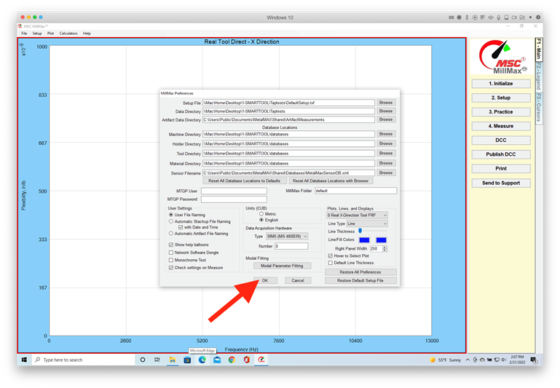
Task: Click the sound icon in VM title bar
Action: pyautogui.click(x=491, y=17)
